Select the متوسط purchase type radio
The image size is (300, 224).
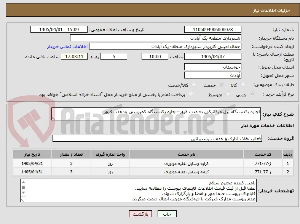coord(228,94)
